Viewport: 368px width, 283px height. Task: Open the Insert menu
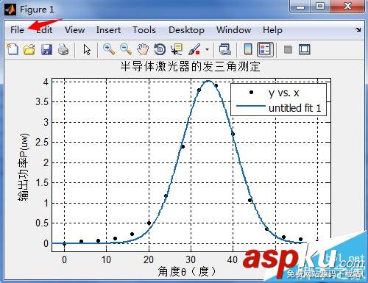point(108,30)
